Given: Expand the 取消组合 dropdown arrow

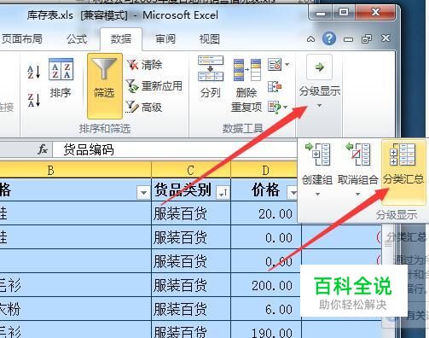Looking at the screenshot, I should click(x=357, y=194).
